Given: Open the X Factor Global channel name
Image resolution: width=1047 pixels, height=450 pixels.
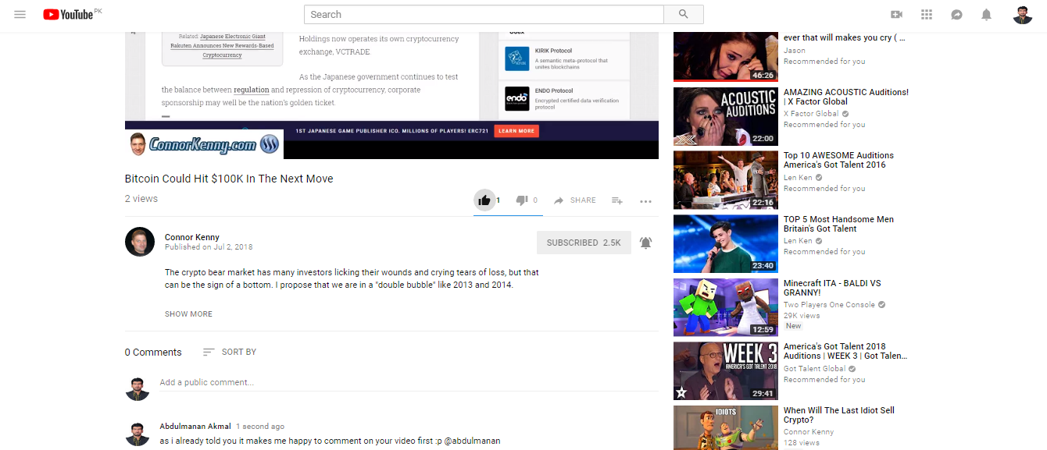Looking at the screenshot, I should click(811, 114).
